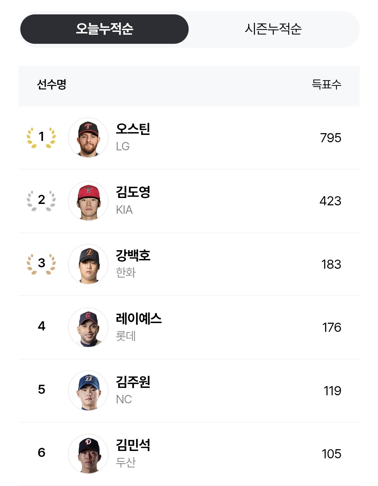The height and width of the screenshot is (486, 378).
Task: Open 김도영's player photo
Action: coord(88,201)
